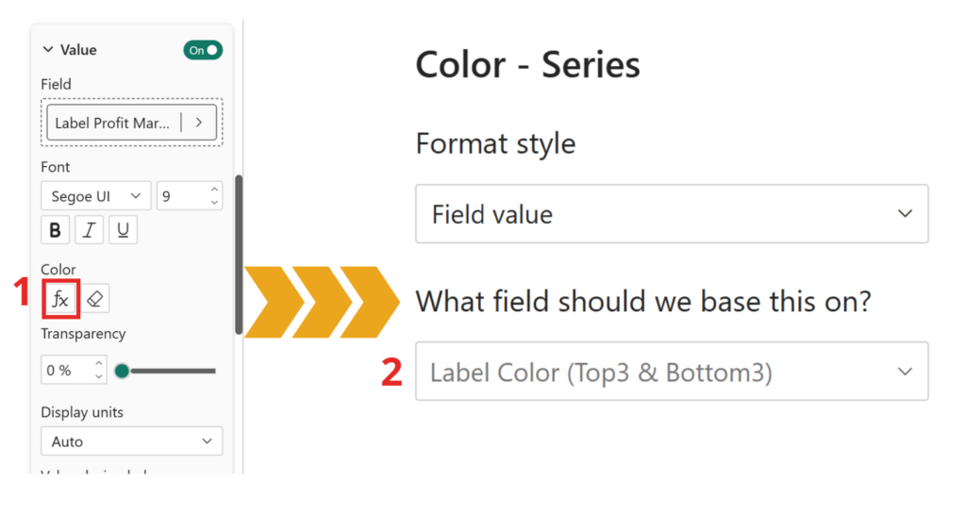This screenshot has width=966, height=515.
Task: Increase font size with the up arrow
Action: [215, 190]
